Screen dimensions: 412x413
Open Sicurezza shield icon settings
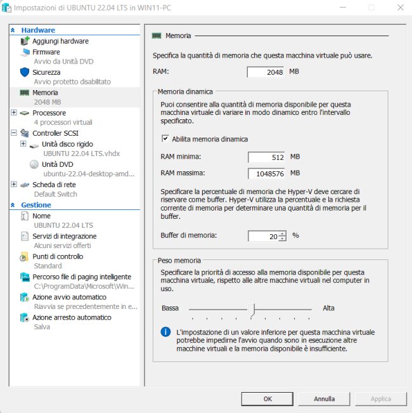point(25,72)
